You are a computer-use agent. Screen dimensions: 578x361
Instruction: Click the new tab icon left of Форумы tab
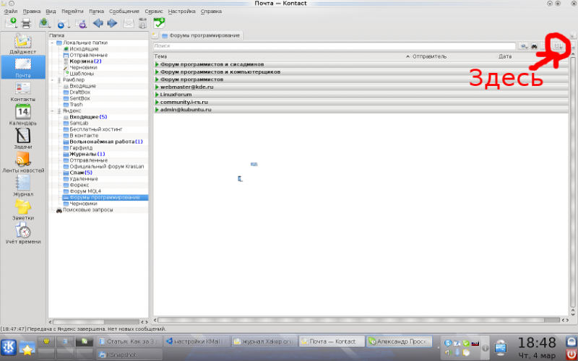point(155,35)
